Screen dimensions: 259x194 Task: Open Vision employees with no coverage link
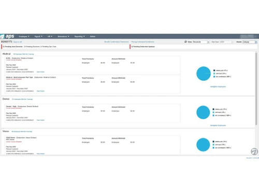point(22,131)
